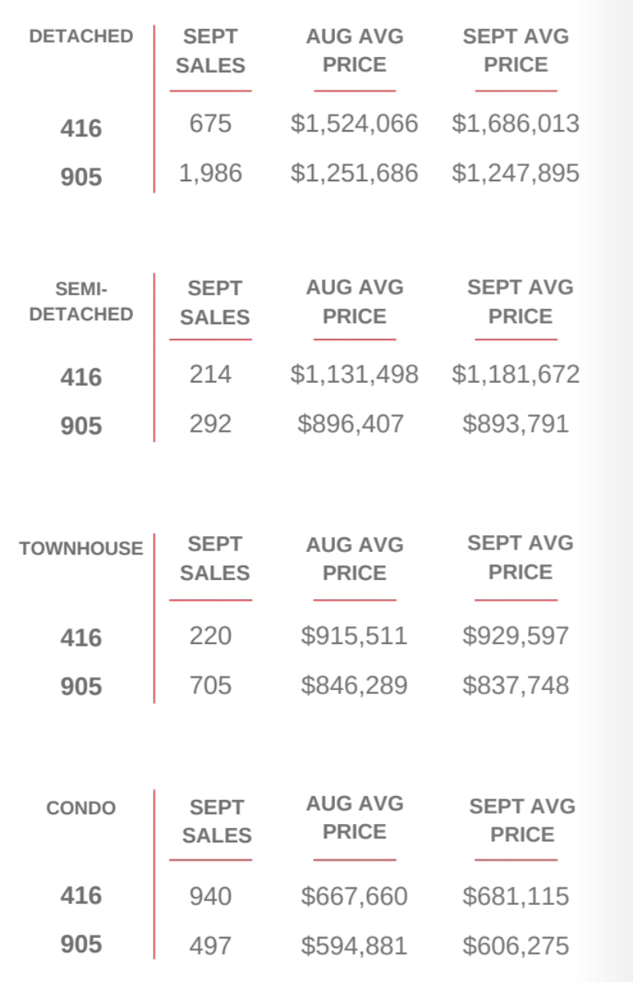Click the $1,686,013 September average price
Screen dimensions: 633x982
515,124
